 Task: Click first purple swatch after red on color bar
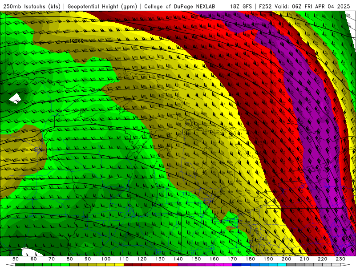[182, 265]
